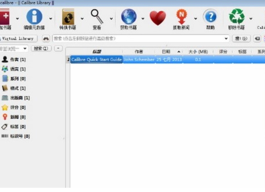Image resolution: width=265 pixels, height=192 pixels.
Task: Sort by Size (MB) column header
Action: pos(198,52)
